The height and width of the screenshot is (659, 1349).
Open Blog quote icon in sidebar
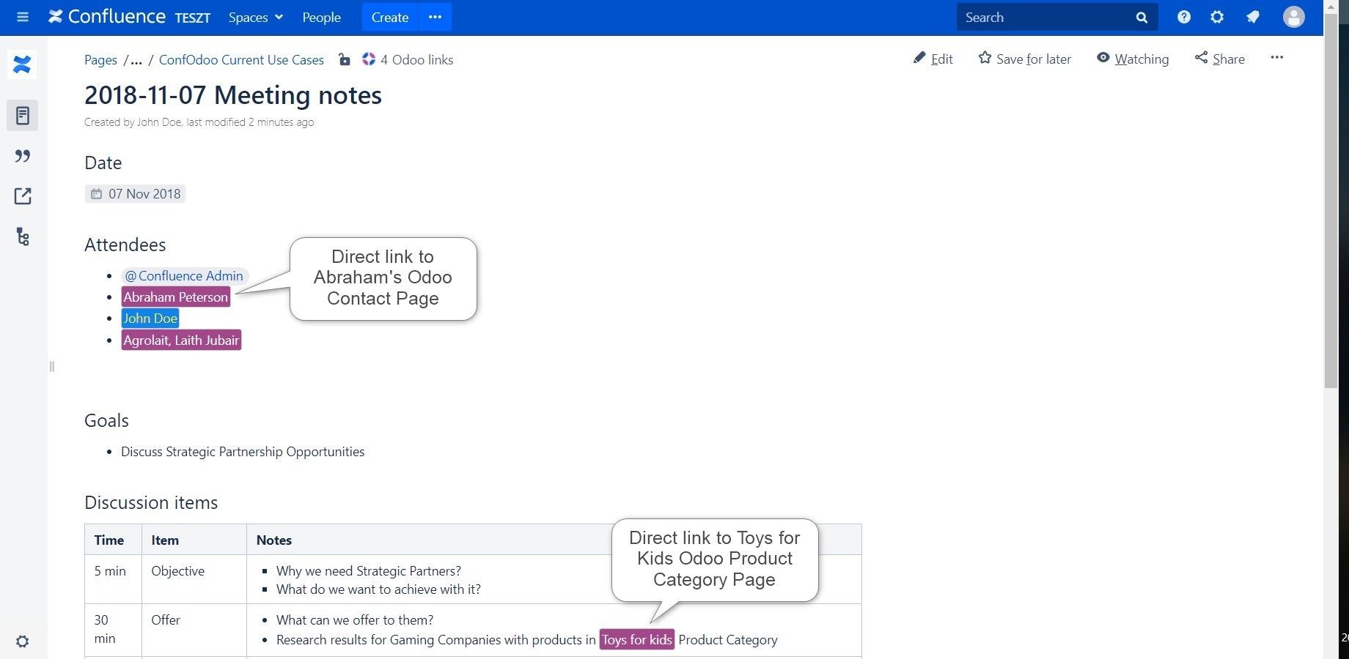point(23,156)
